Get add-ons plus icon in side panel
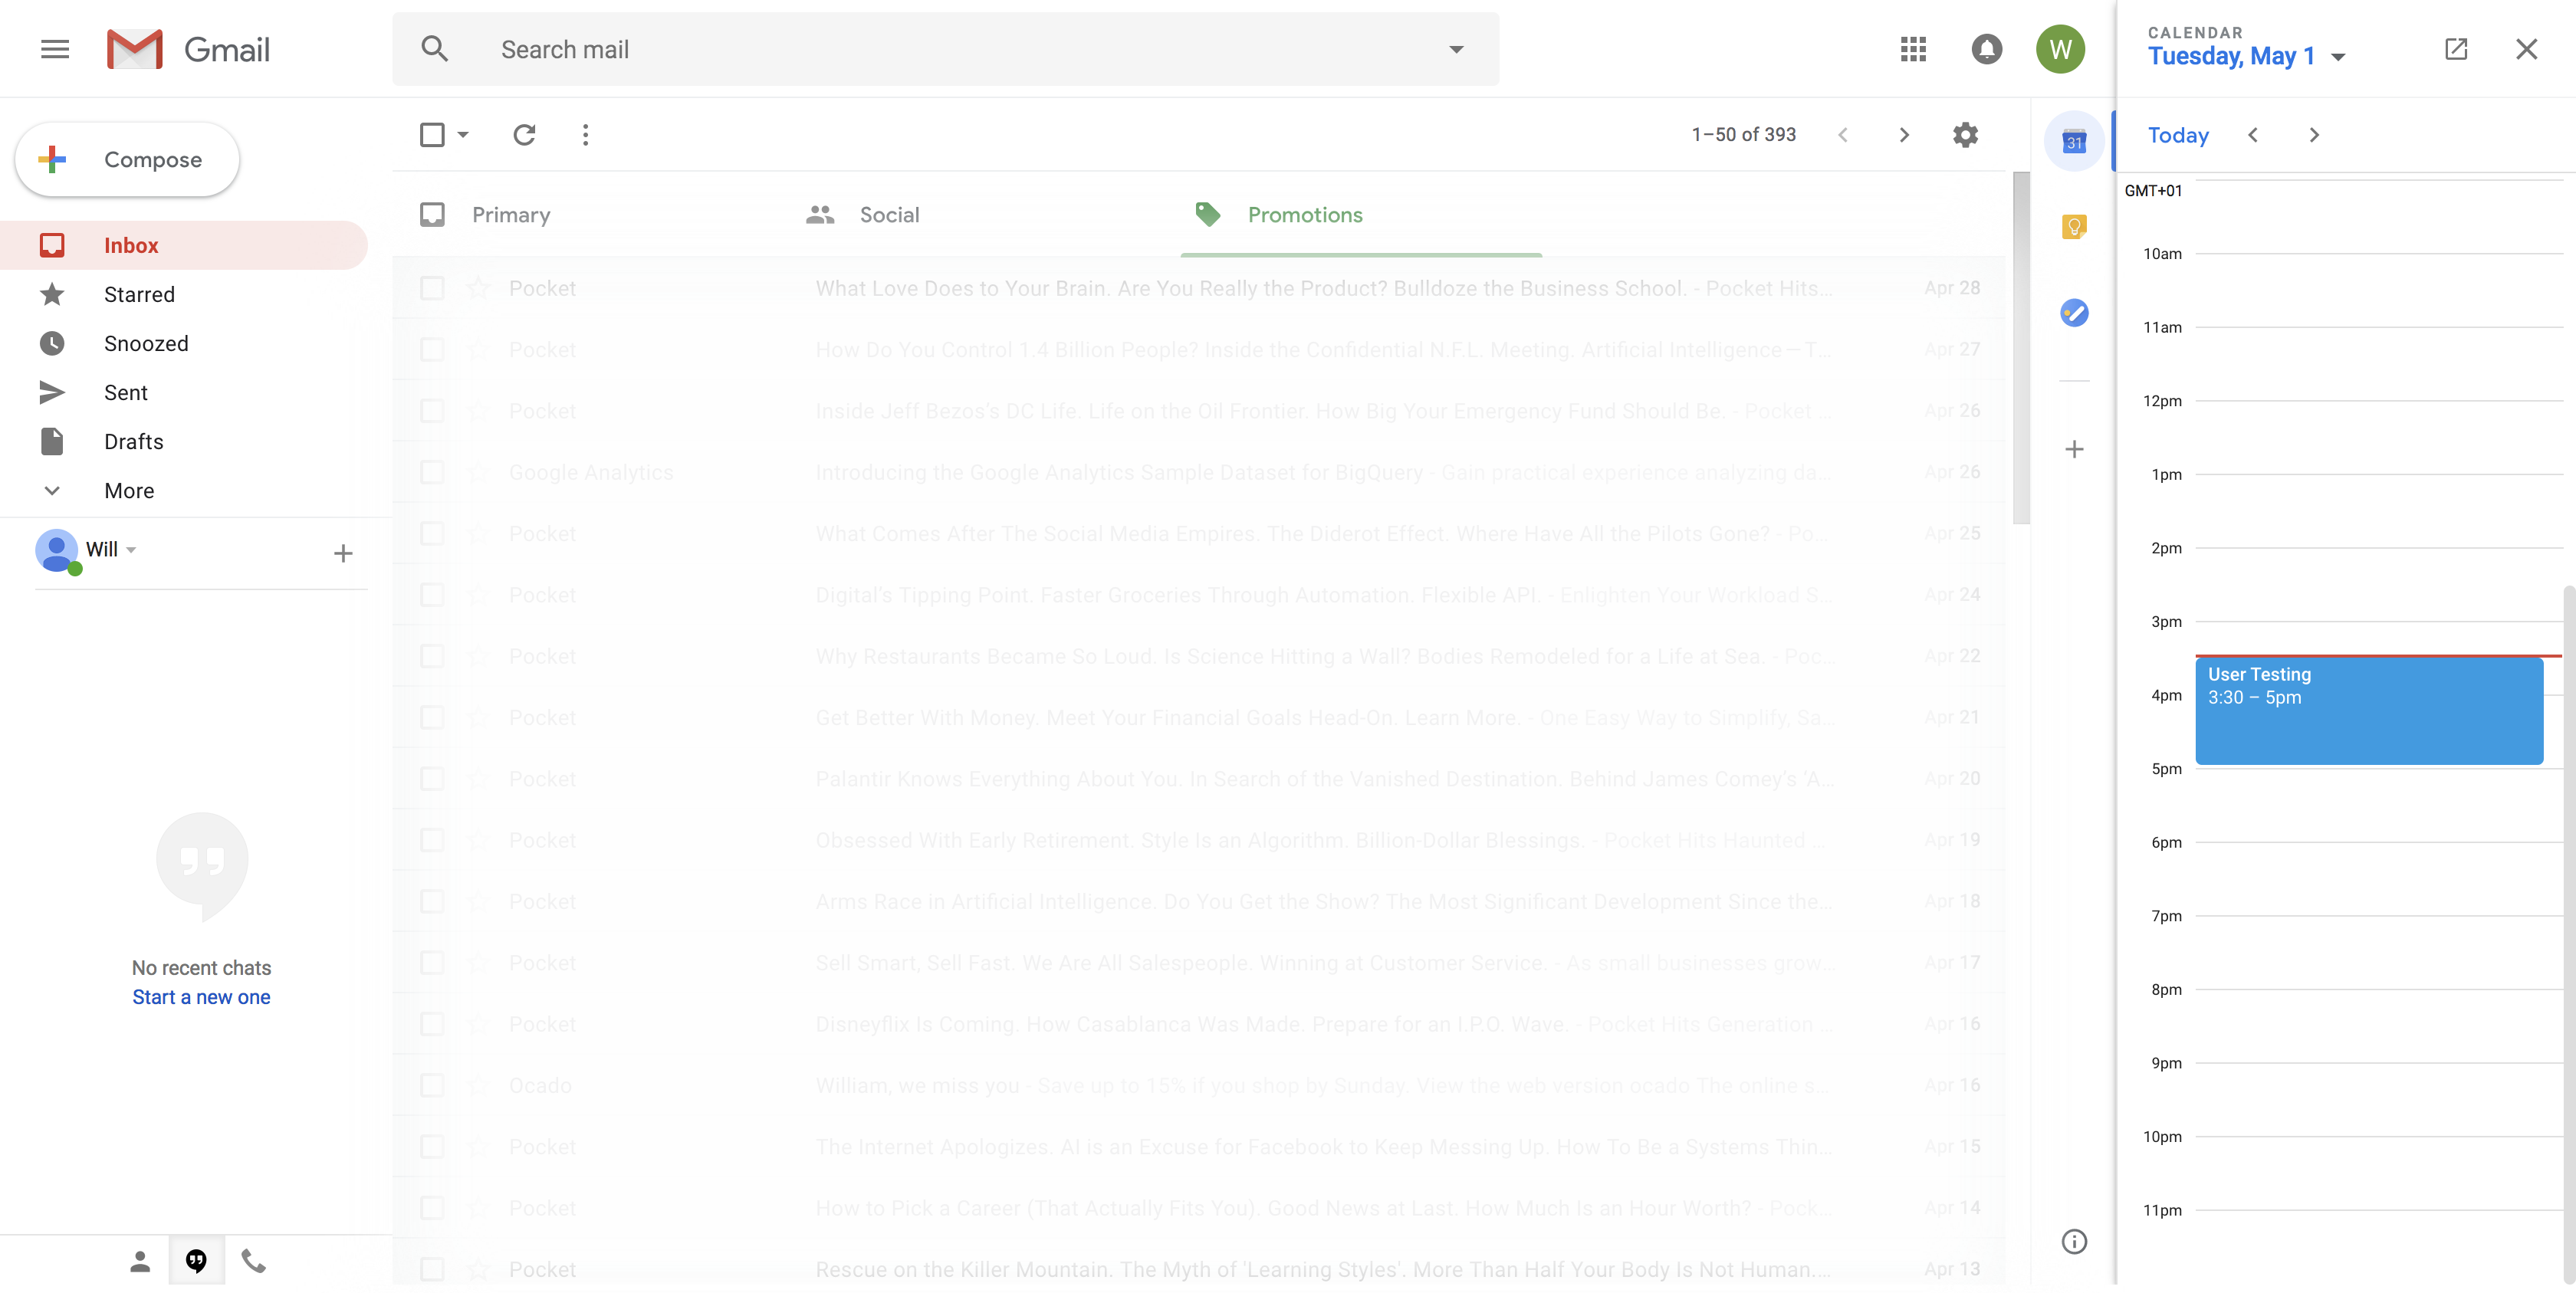The height and width of the screenshot is (1293, 2576). (2074, 449)
